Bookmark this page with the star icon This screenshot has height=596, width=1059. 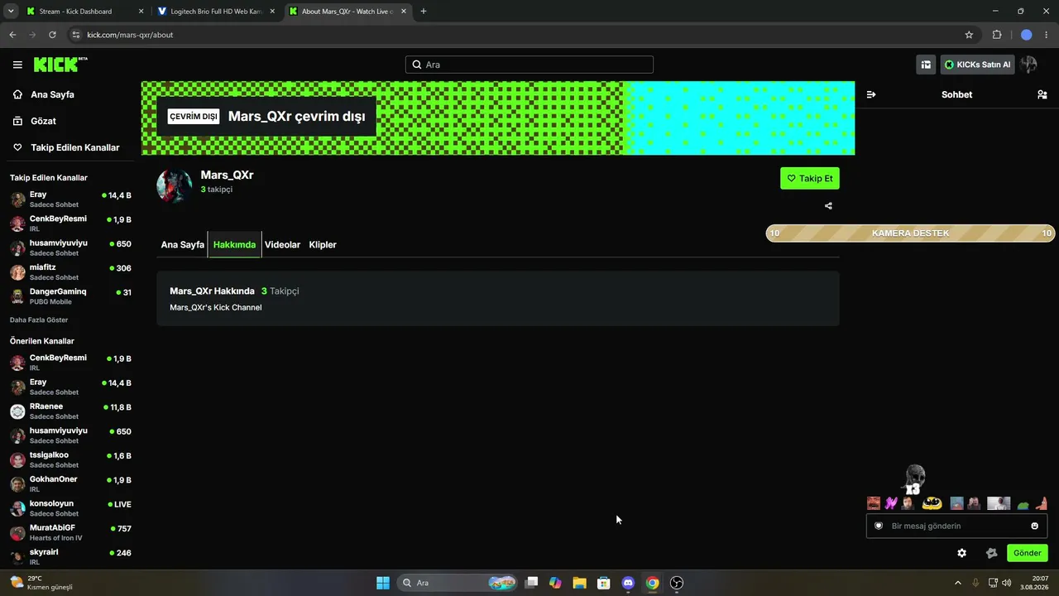point(969,35)
